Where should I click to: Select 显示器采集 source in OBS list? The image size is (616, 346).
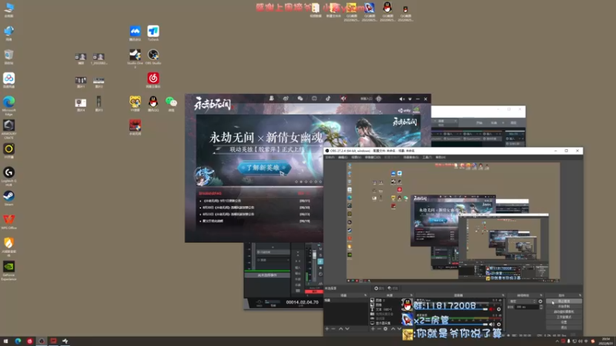point(382,323)
